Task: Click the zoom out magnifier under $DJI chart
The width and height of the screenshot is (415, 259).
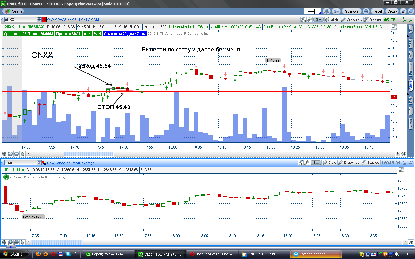Action: 17,242
